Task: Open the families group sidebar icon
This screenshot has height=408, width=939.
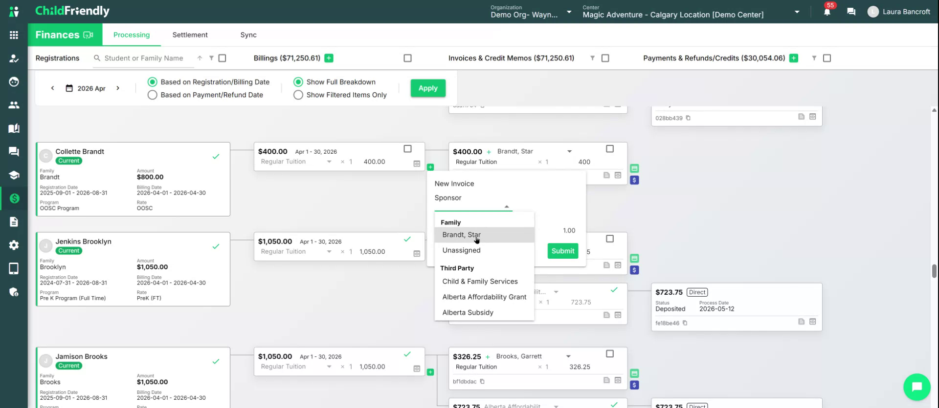Action: pyautogui.click(x=14, y=105)
